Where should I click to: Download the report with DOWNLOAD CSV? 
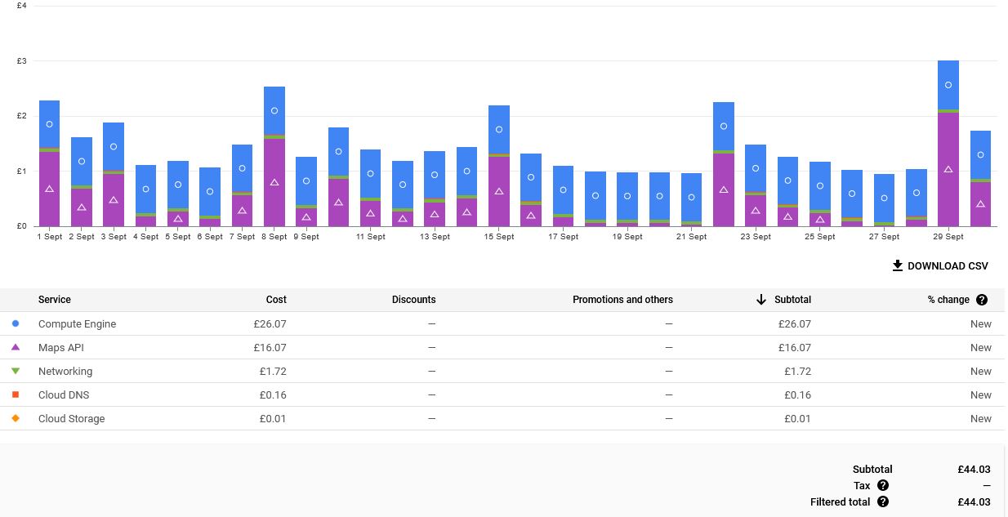coord(948,265)
